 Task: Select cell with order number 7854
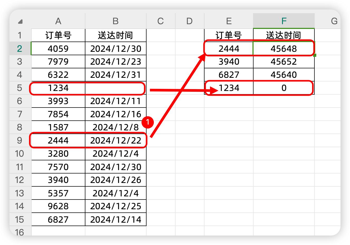(58, 114)
